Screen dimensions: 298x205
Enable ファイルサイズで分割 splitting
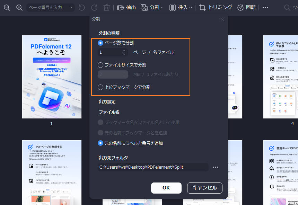click(x=100, y=65)
